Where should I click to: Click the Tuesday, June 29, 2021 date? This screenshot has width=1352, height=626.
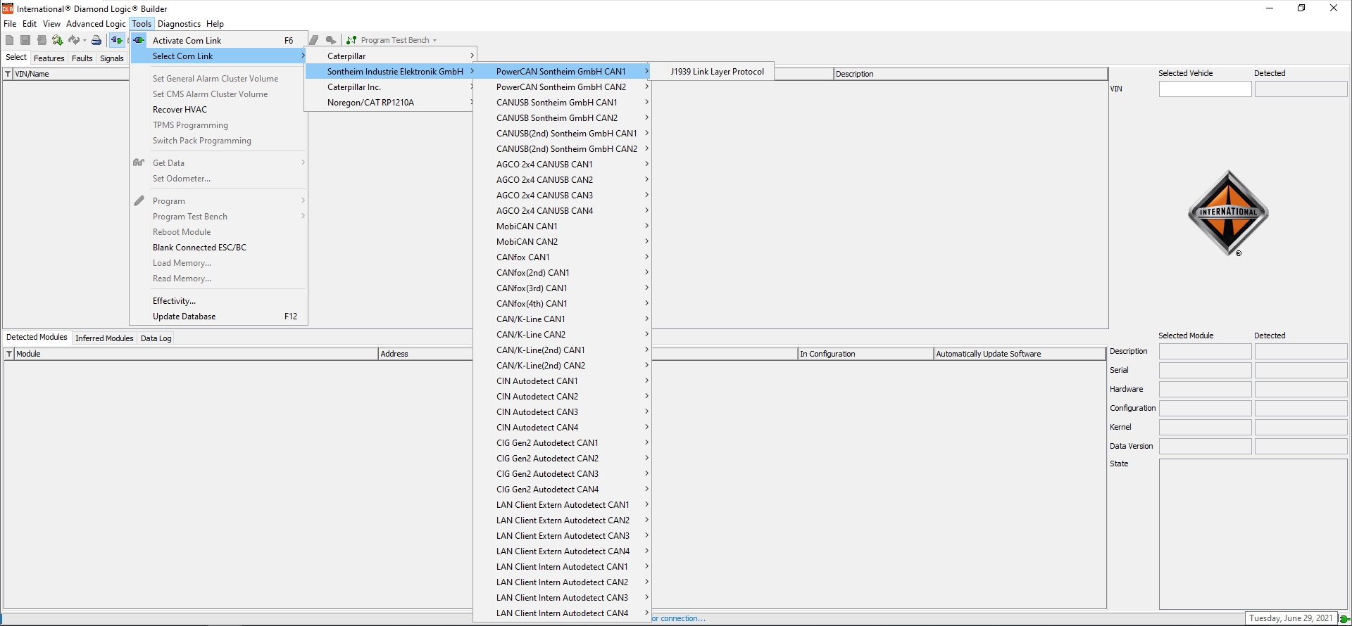pos(1291,618)
